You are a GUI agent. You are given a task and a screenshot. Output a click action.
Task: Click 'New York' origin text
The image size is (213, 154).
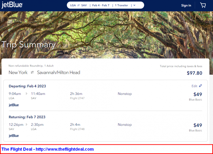tap(18, 73)
